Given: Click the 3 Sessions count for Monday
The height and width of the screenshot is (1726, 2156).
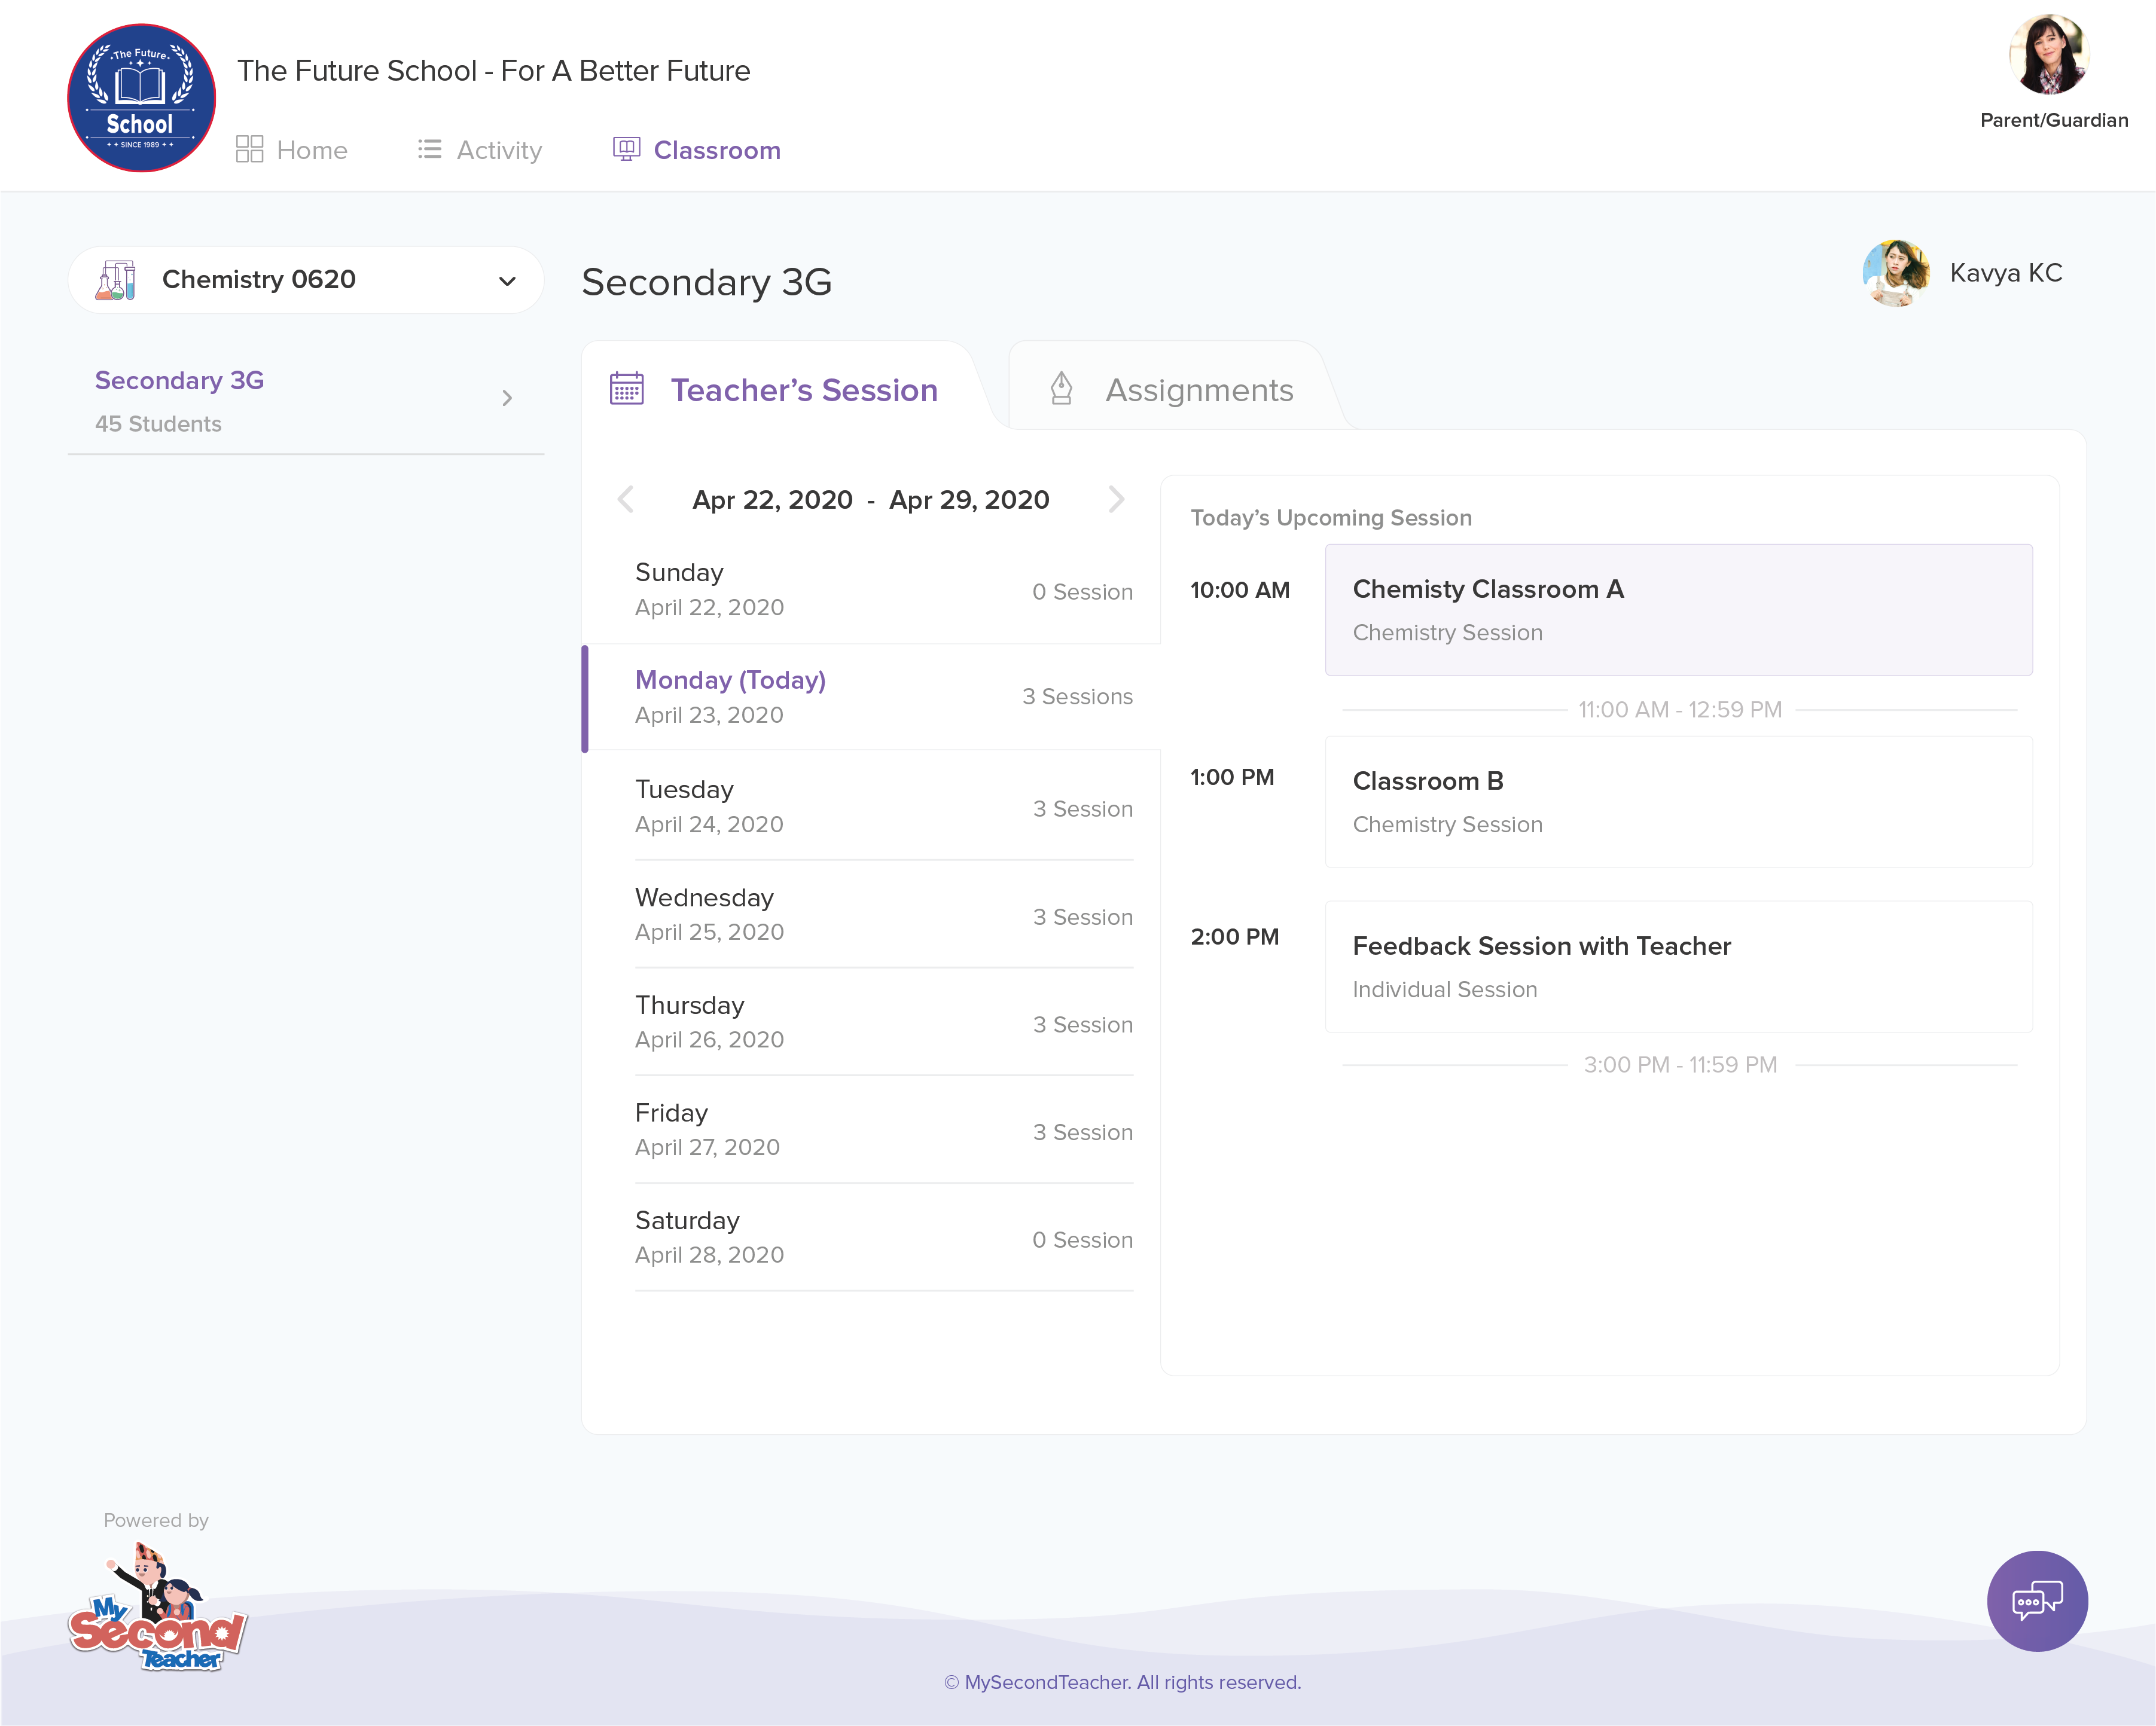Looking at the screenshot, I should tap(1077, 696).
